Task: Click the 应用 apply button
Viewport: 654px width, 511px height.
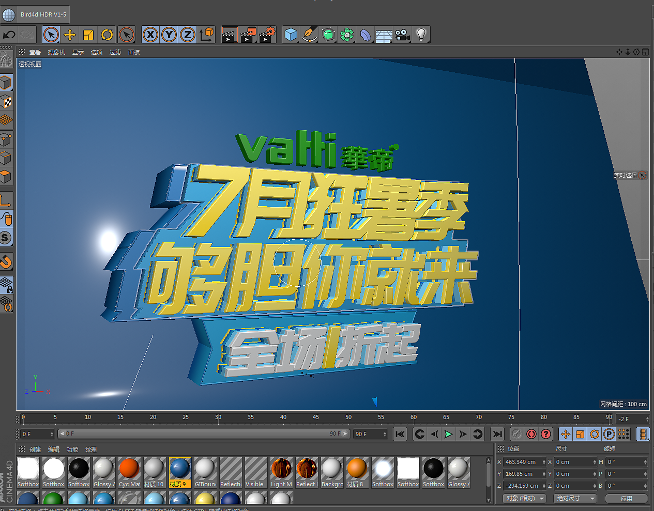Action: 626,499
